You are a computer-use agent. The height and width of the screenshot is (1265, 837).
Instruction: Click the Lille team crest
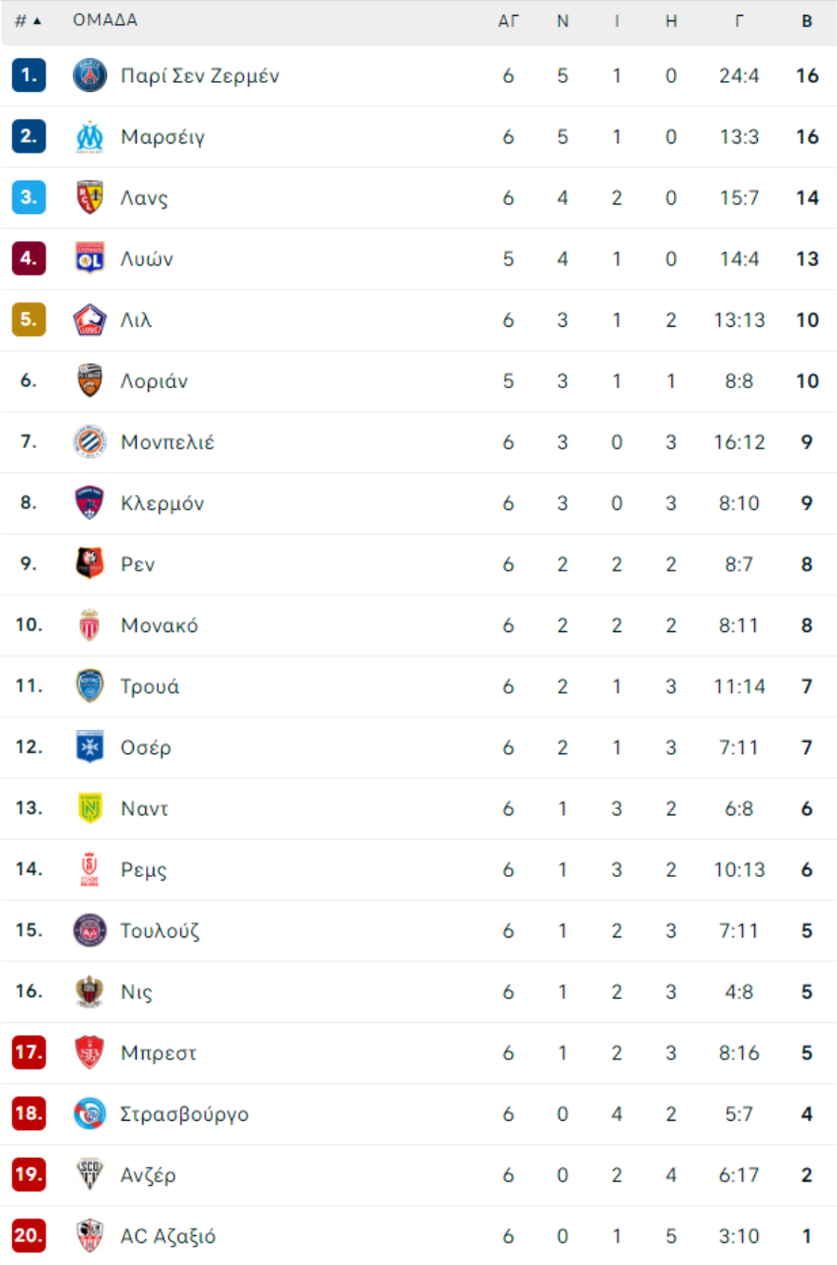[89, 320]
